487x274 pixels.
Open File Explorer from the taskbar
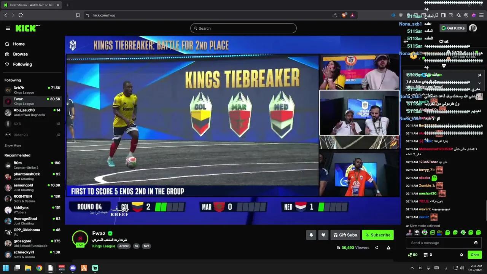28,268
